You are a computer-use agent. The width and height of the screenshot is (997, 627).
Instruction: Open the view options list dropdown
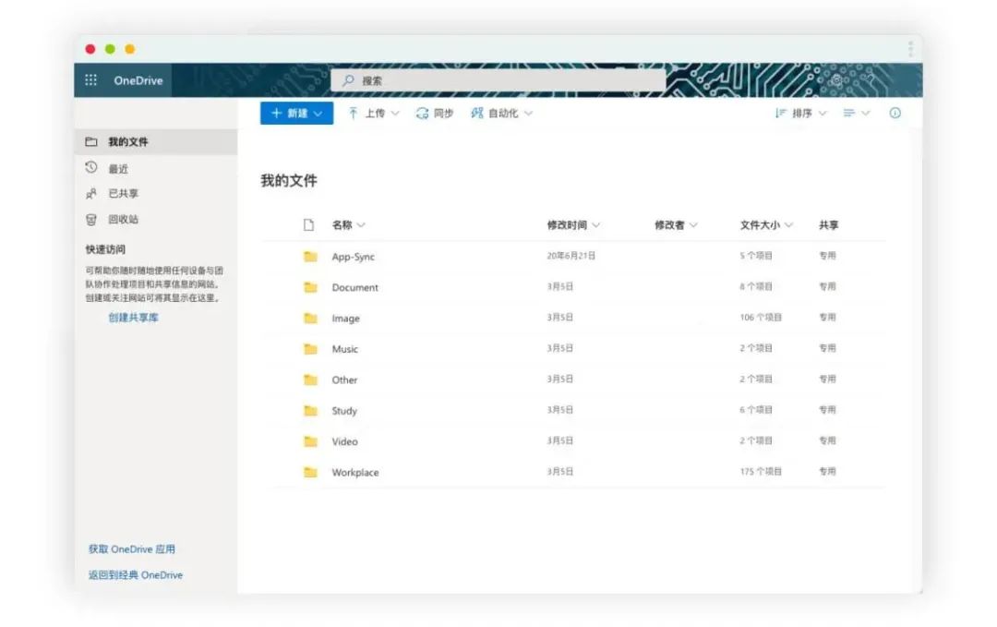[x=856, y=114]
